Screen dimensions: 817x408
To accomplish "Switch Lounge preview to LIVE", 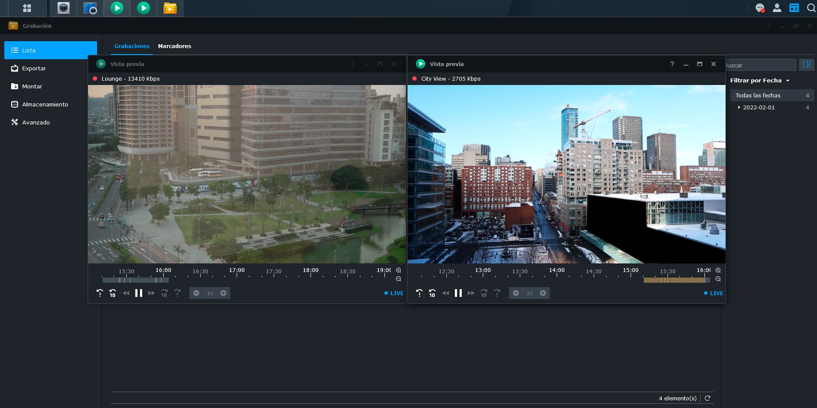I will 394,293.
